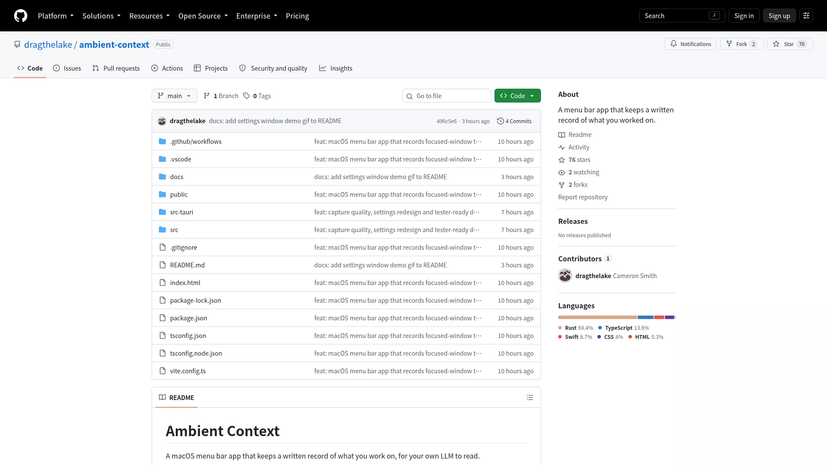Open commit hash 496c5e6

click(x=447, y=121)
